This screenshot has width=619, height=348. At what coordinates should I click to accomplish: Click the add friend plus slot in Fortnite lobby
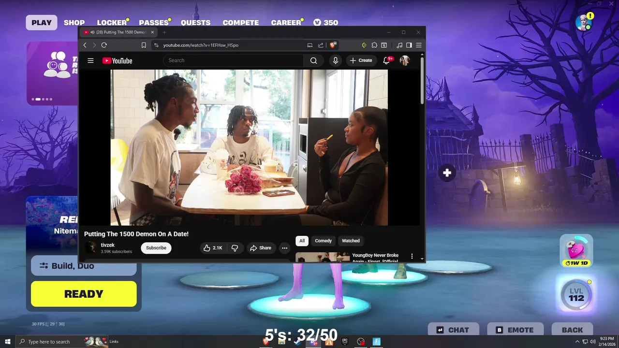point(447,173)
